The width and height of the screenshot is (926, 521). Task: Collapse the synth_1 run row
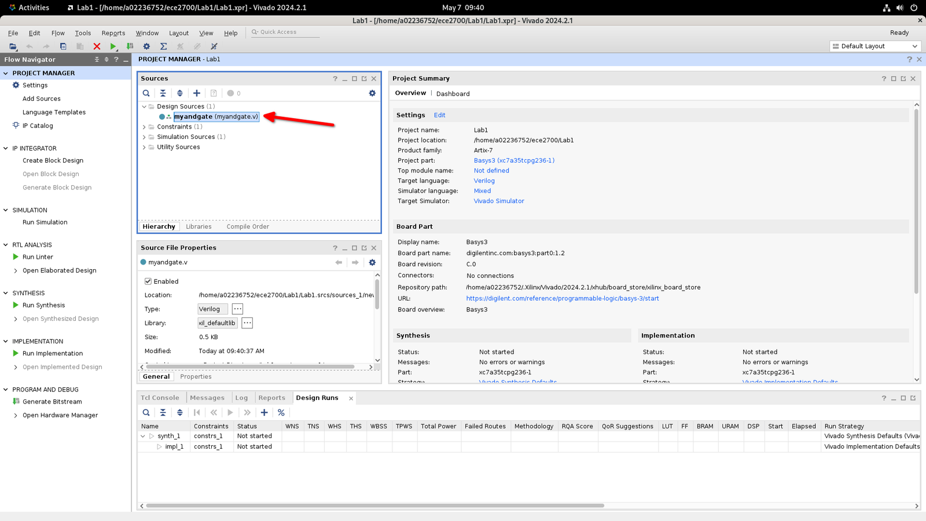[x=143, y=436]
